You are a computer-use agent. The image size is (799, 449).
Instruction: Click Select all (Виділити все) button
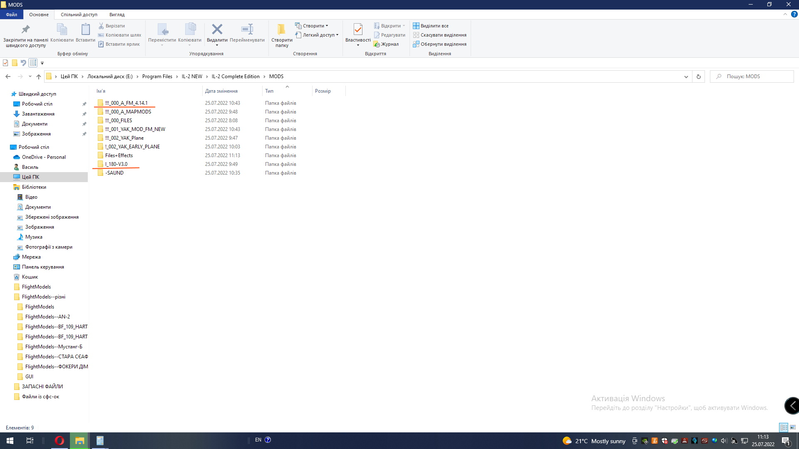[x=431, y=26]
